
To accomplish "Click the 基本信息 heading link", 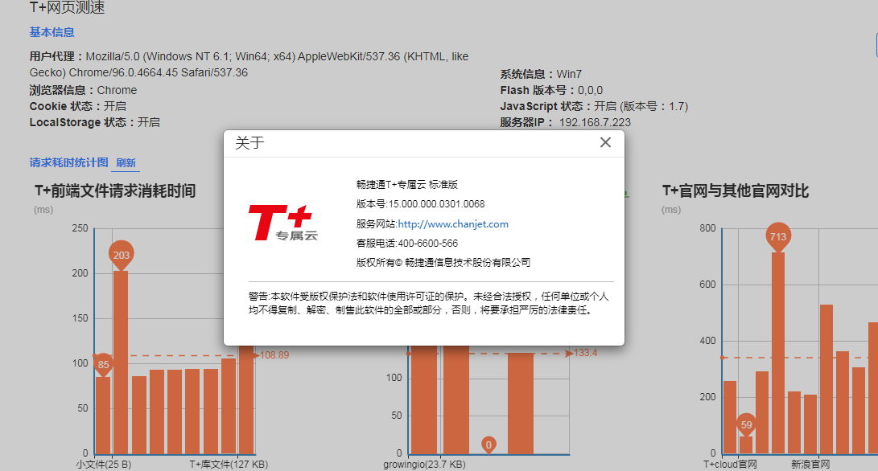I will (x=52, y=32).
